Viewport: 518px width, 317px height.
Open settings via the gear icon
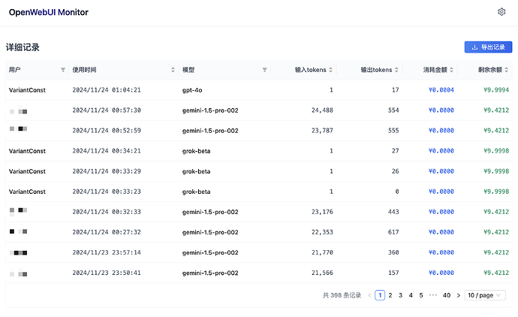coord(501,12)
